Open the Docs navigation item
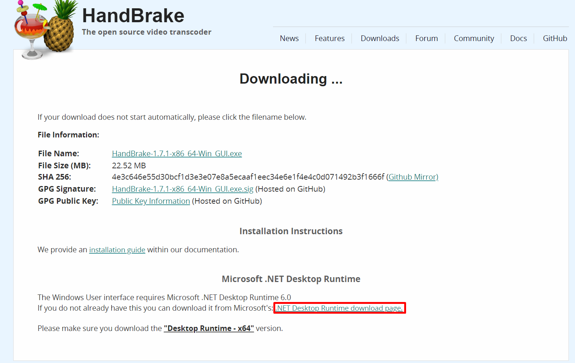575x363 pixels. point(518,38)
